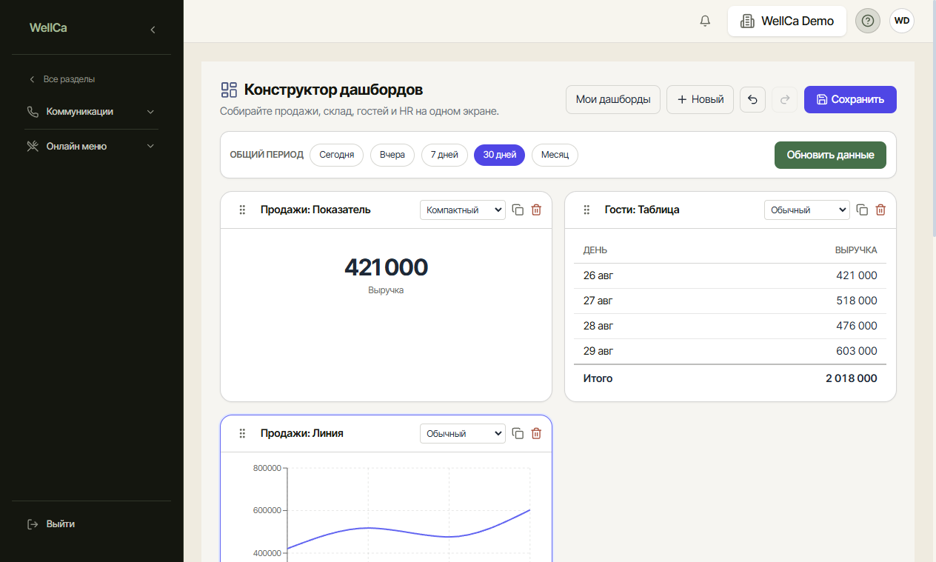
Task: Open Компактный size dropdown in Продажи: Показатель
Action: click(x=462, y=210)
